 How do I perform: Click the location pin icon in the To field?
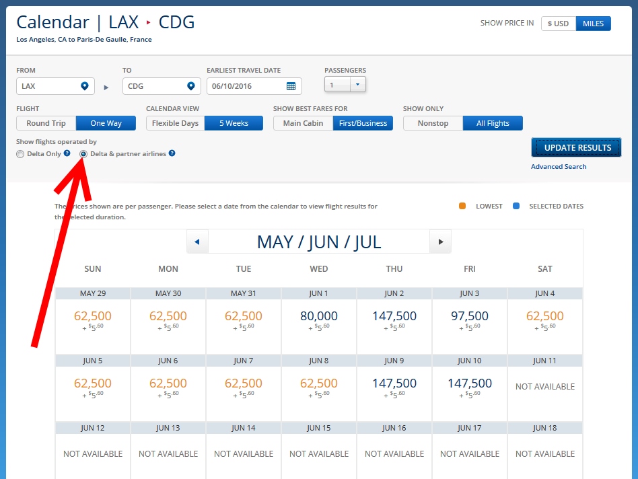point(190,86)
